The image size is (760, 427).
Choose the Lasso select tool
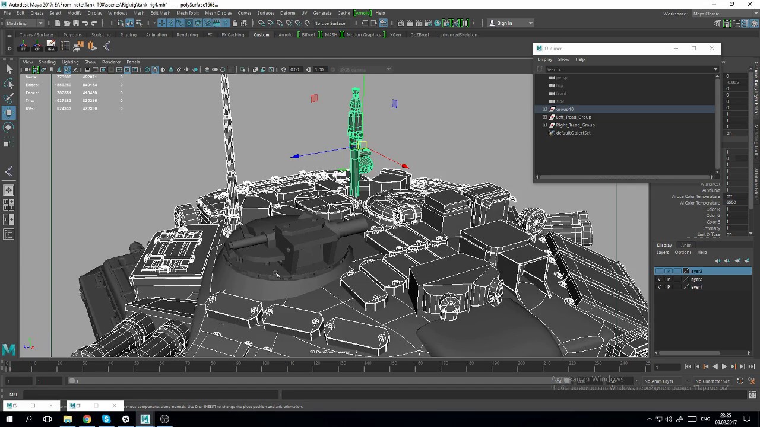tap(9, 84)
